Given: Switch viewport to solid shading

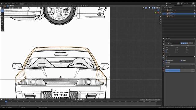Looking at the screenshot, I should pos(156,8).
